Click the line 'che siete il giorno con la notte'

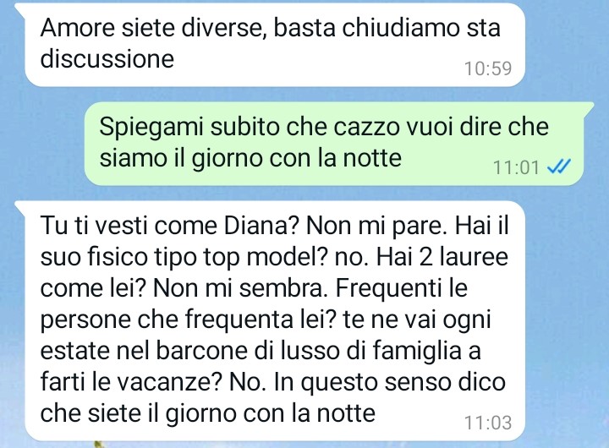click(x=208, y=414)
